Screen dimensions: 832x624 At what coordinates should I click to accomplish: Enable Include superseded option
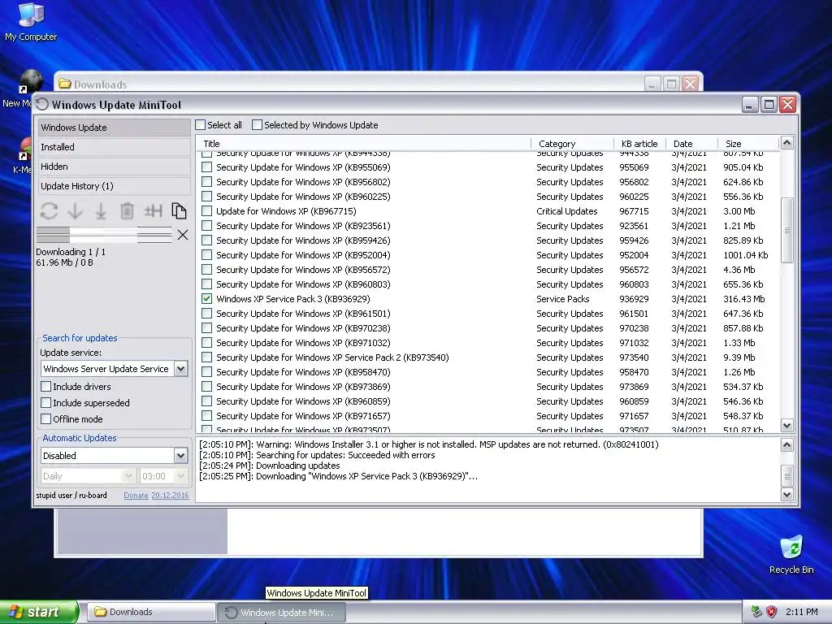coord(46,403)
